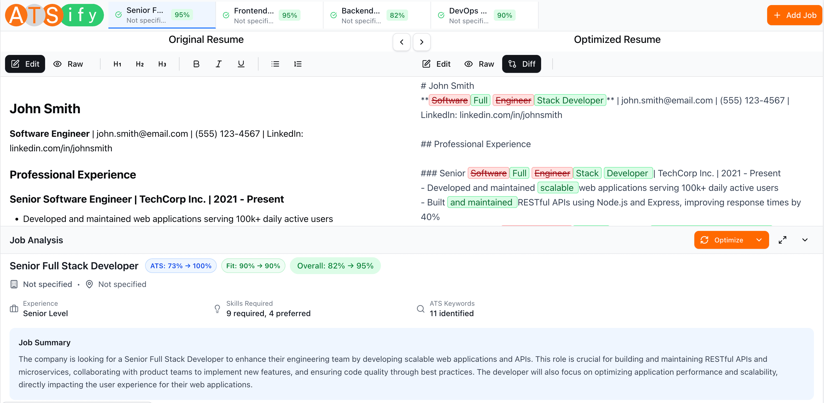Switch optimized resume to Edit mode

[x=436, y=64]
